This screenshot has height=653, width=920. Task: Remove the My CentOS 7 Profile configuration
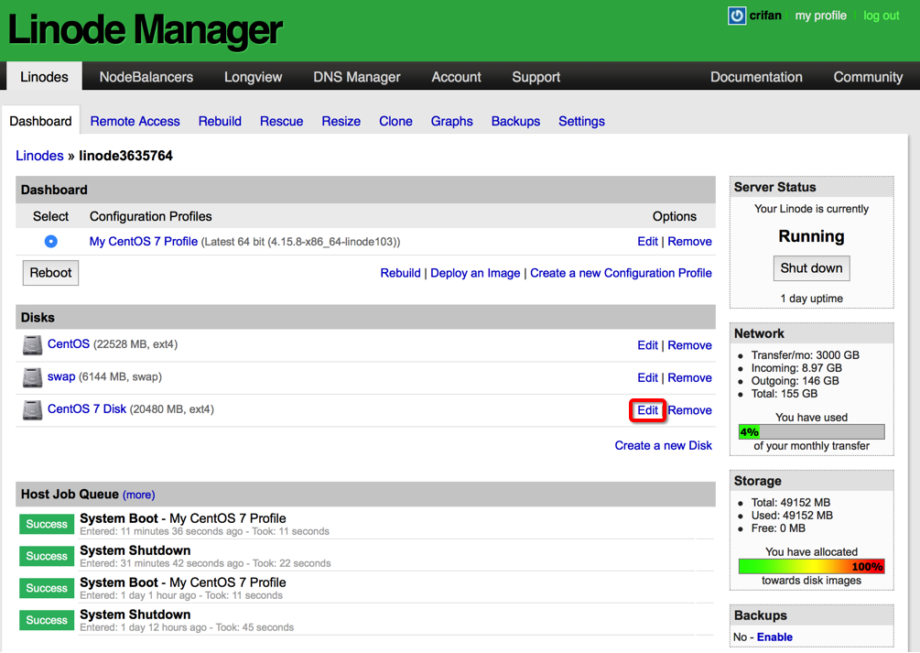point(689,242)
